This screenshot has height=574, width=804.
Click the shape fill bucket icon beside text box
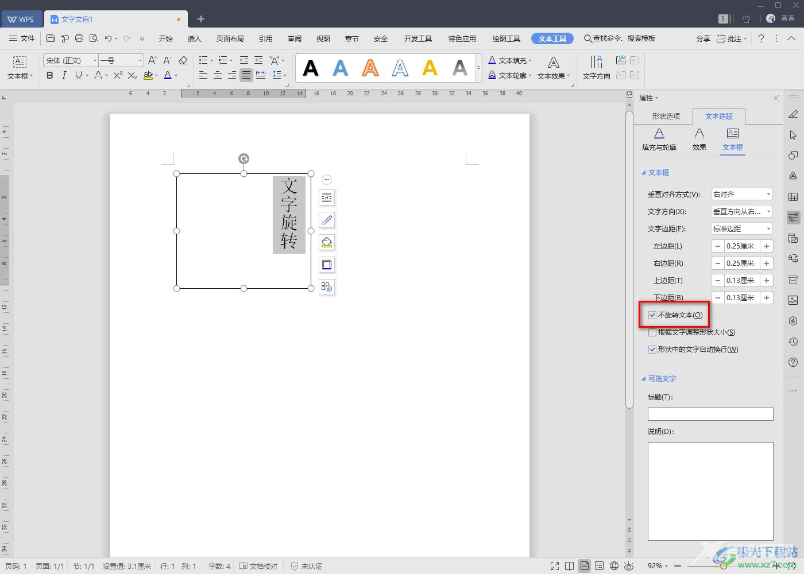[x=327, y=242]
